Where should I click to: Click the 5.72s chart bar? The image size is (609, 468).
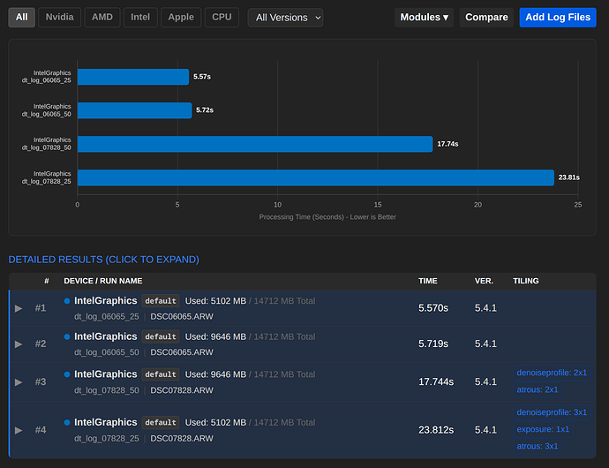(135, 110)
